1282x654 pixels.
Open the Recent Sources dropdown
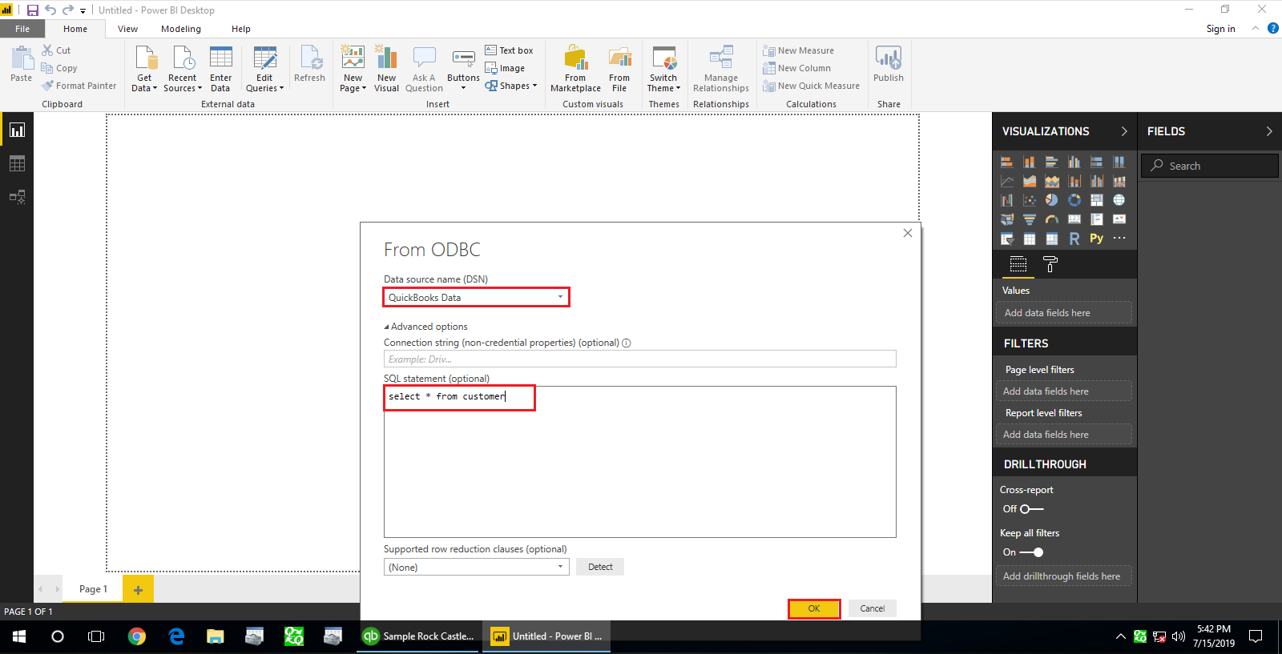[183, 69]
